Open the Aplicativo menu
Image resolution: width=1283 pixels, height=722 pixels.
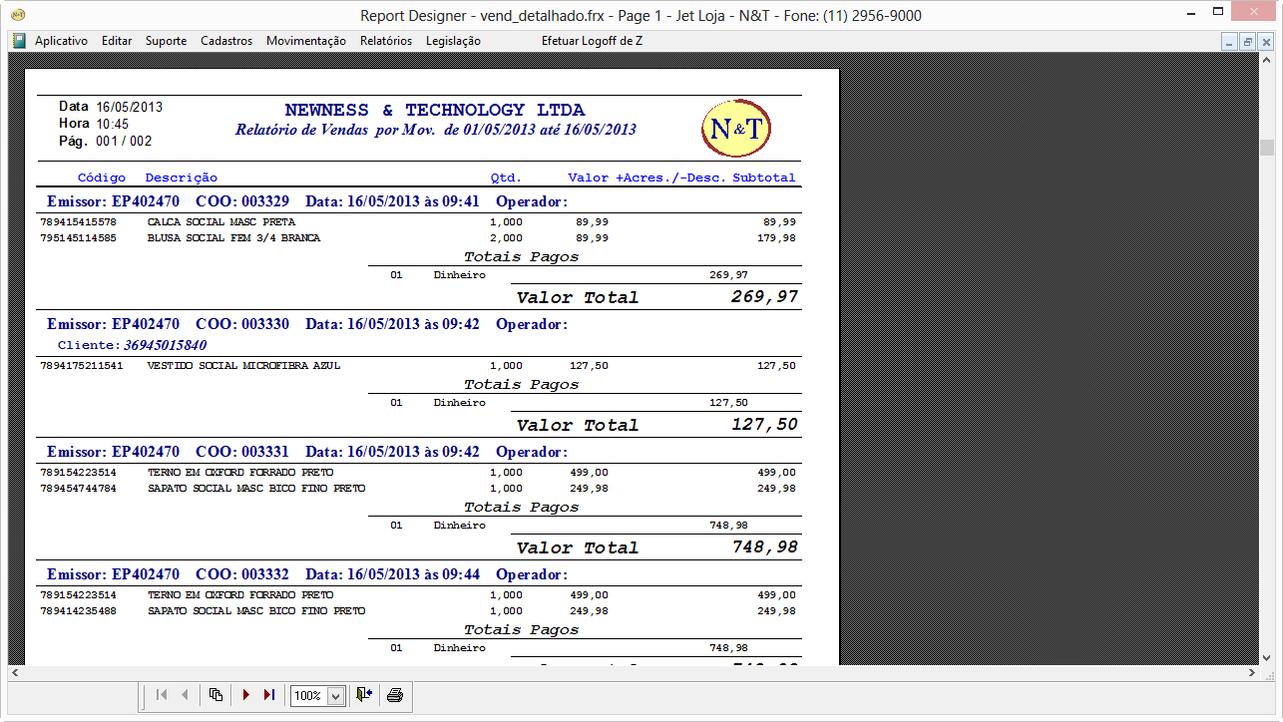coord(61,41)
